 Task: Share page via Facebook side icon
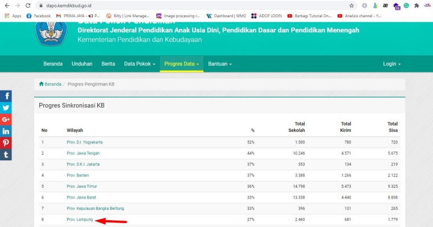(x=6, y=96)
